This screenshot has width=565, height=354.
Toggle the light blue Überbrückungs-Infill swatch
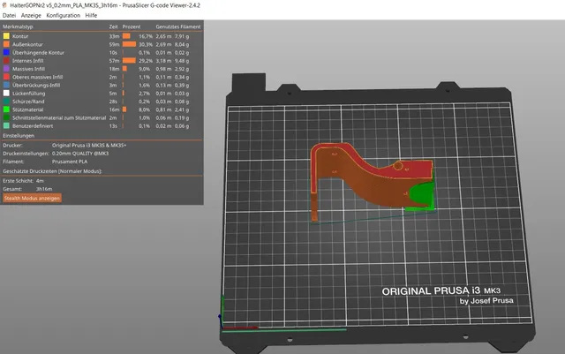point(6,85)
